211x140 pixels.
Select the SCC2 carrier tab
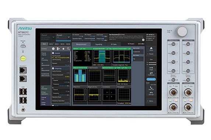pos(57,44)
